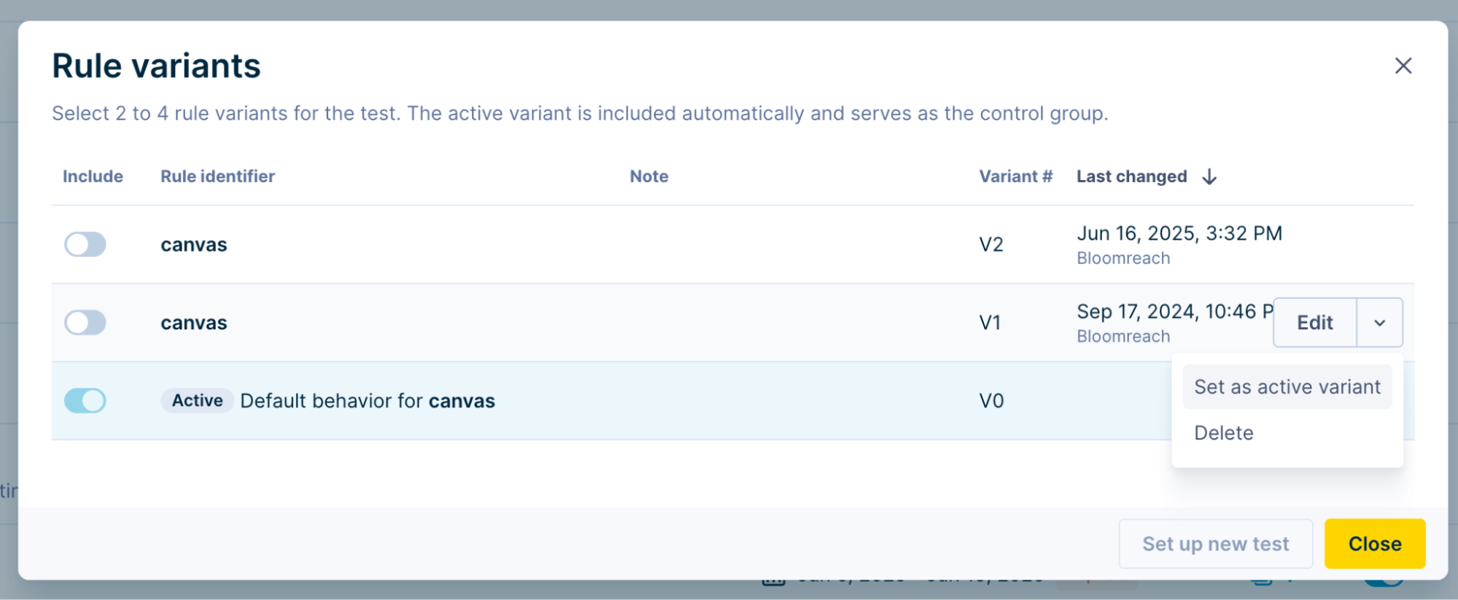Viewport: 1458px width, 600px height.
Task: Sort the table by Last changed column
Action: pos(1131,176)
